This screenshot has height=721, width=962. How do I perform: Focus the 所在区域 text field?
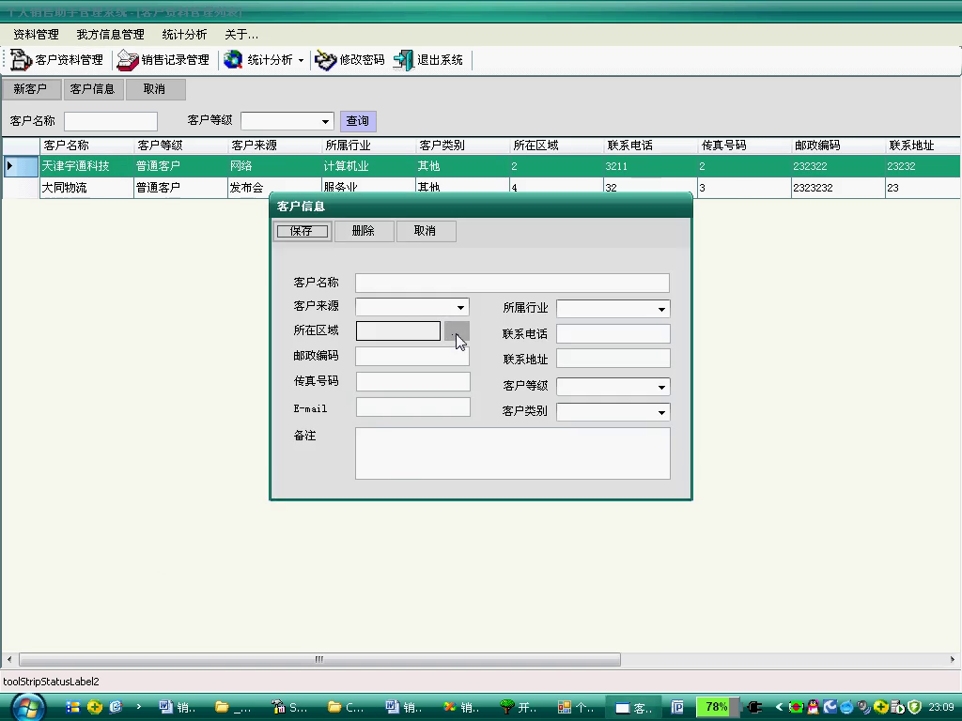[x=398, y=331]
